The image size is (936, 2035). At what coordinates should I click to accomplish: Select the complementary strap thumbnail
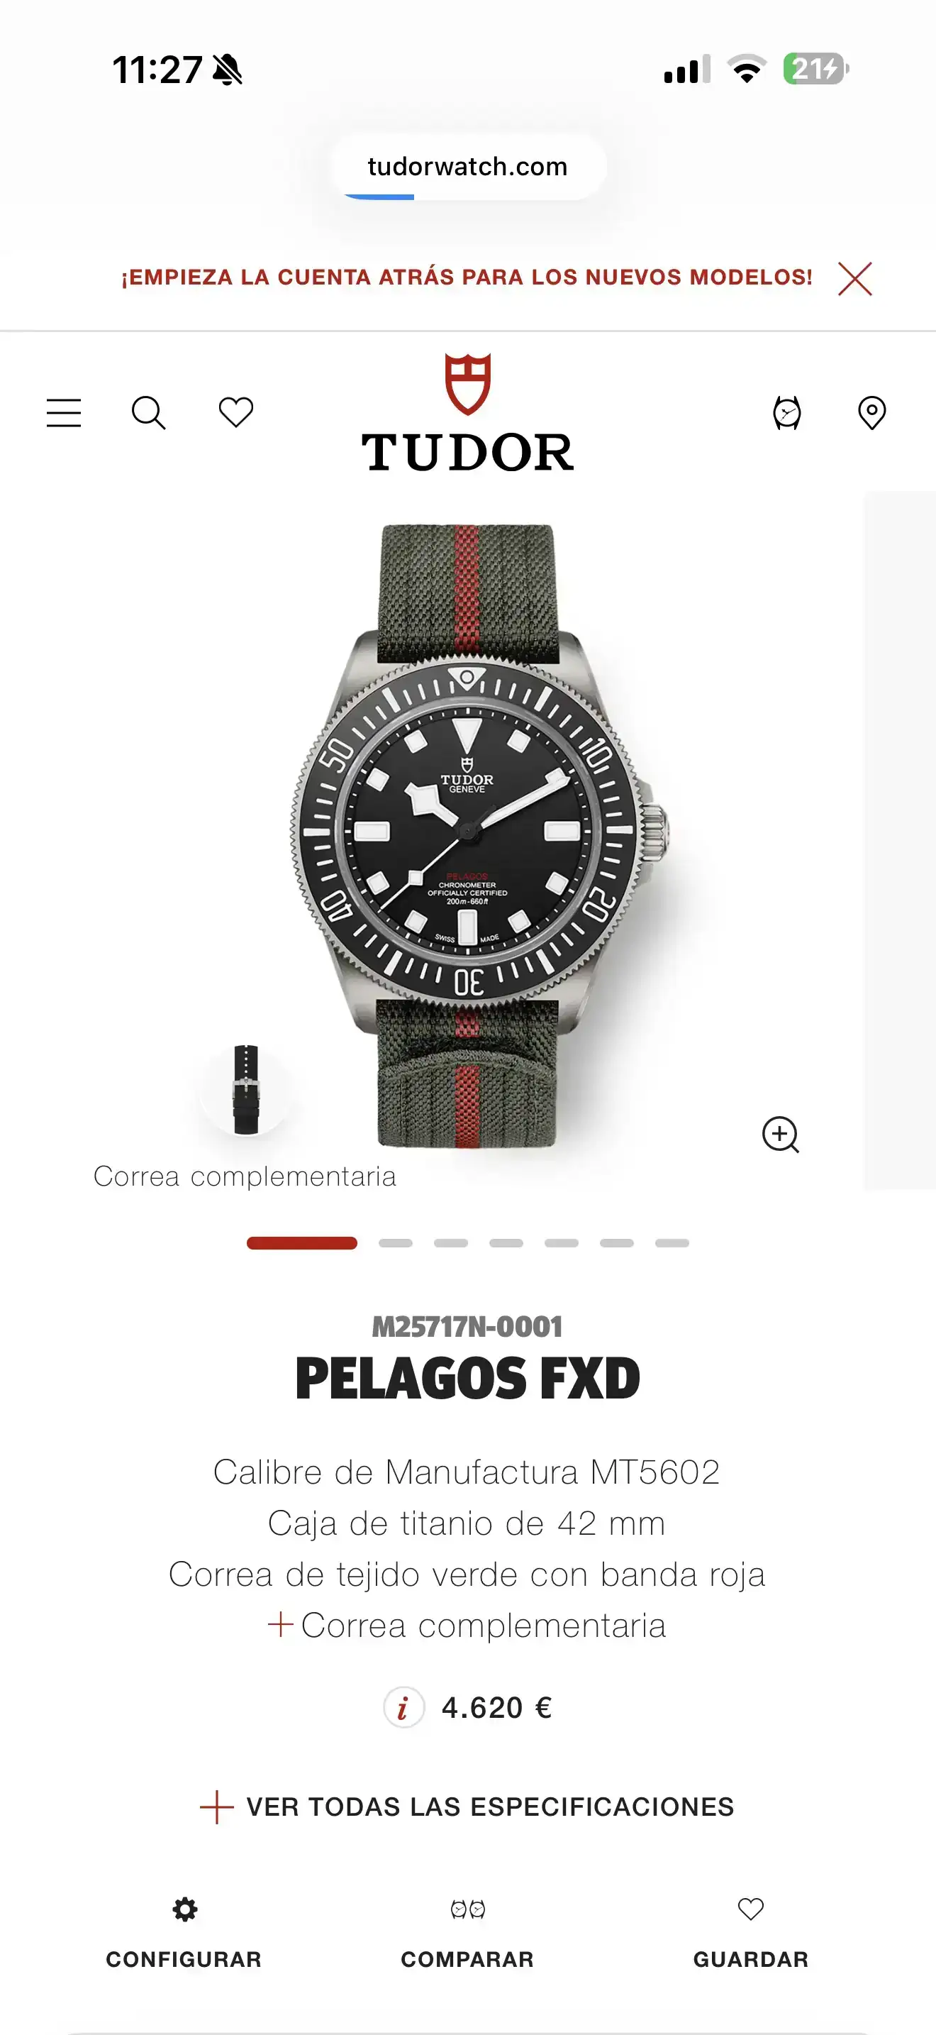[246, 1089]
